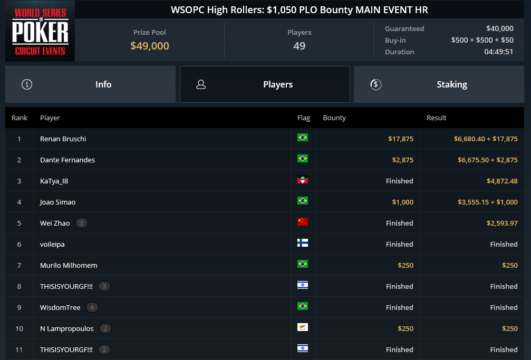The image size is (531, 360).
Task: Select player name KaTya_I8
Action: pyautogui.click(x=54, y=181)
